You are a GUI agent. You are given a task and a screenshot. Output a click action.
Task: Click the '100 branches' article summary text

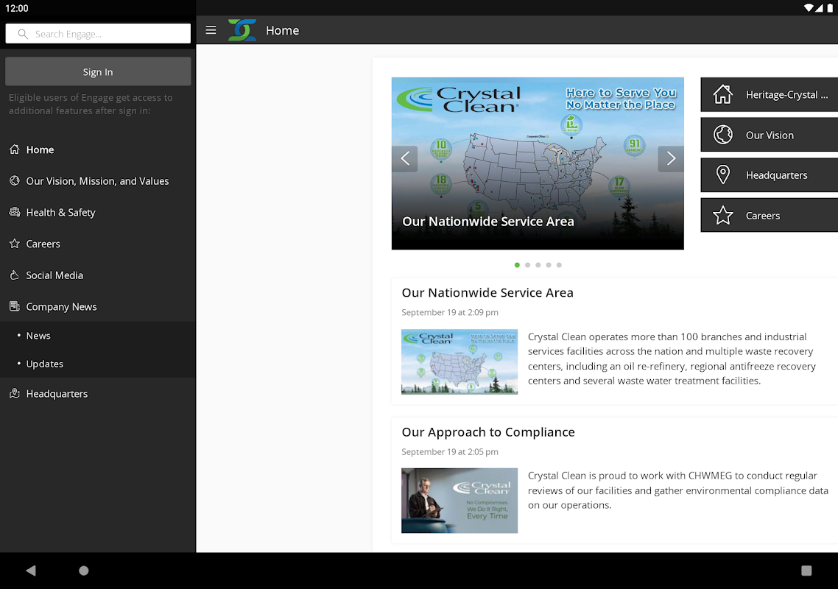pos(672,359)
